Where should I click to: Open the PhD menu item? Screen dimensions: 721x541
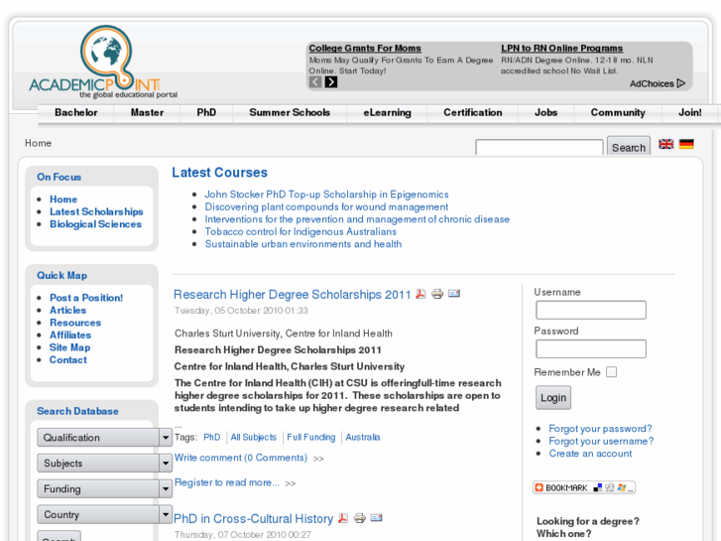206,112
